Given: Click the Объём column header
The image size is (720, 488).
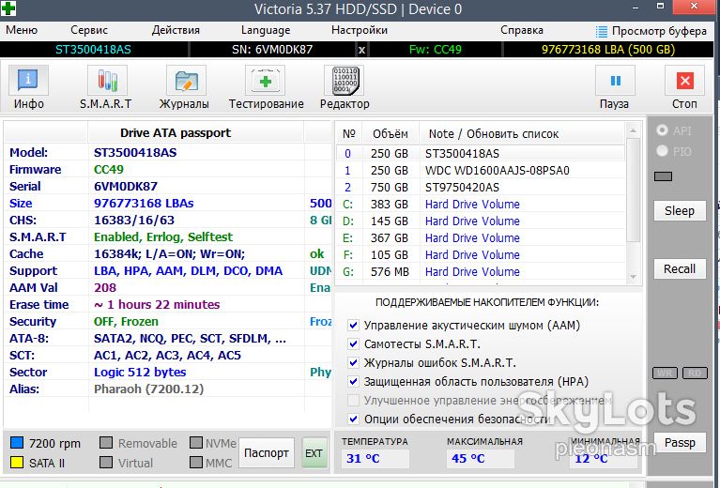Looking at the screenshot, I should tap(391, 134).
